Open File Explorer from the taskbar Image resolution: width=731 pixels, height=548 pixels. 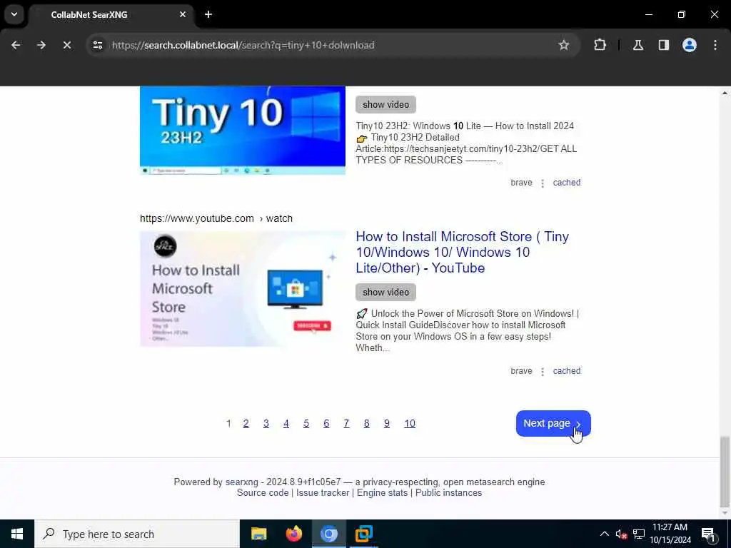coord(258,534)
